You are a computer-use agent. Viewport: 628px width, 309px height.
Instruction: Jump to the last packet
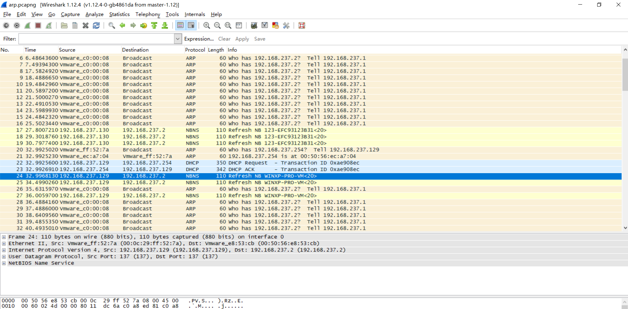pos(165,26)
